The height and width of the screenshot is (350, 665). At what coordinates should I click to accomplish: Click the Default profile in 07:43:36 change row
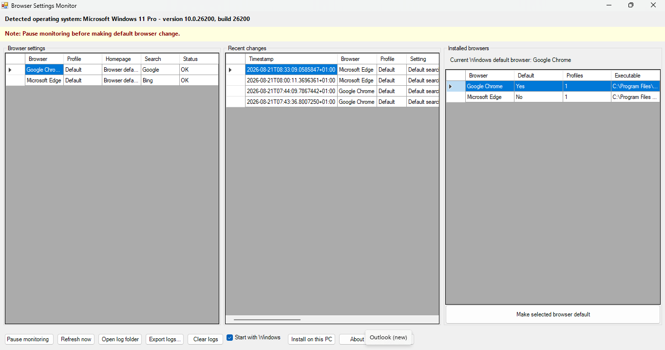pyautogui.click(x=392, y=102)
